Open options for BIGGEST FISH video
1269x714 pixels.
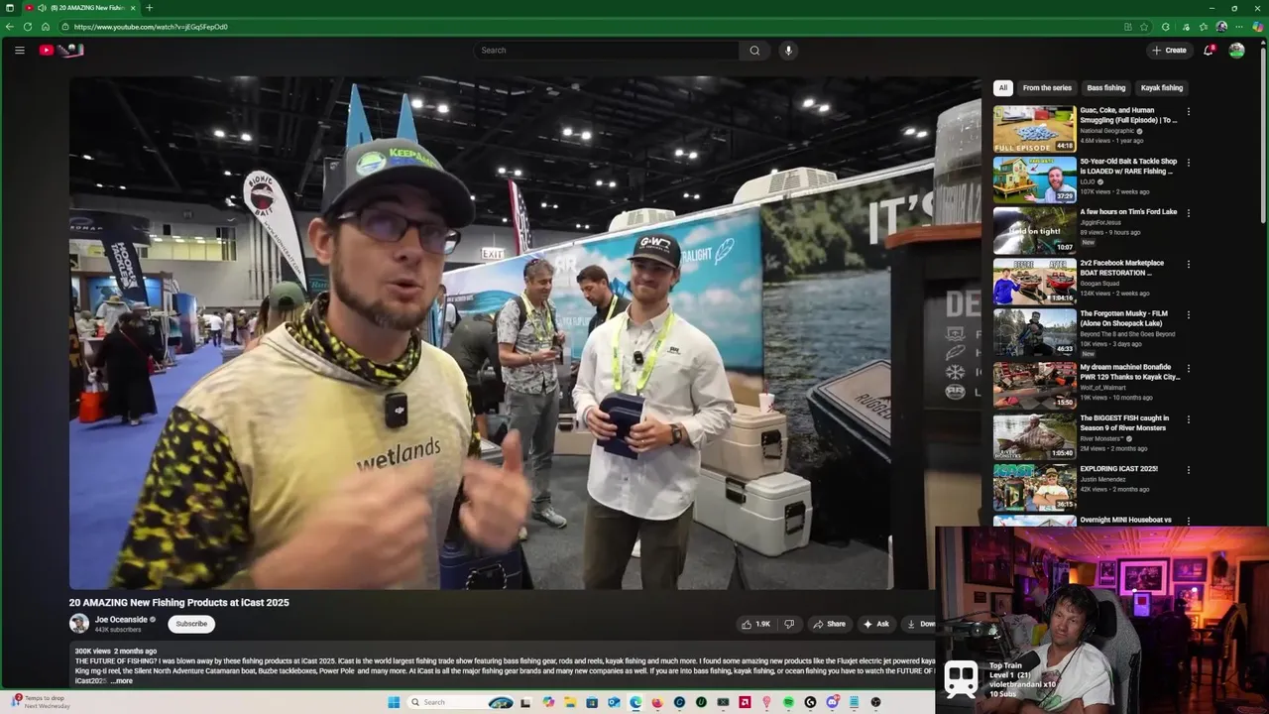pyautogui.click(x=1188, y=418)
